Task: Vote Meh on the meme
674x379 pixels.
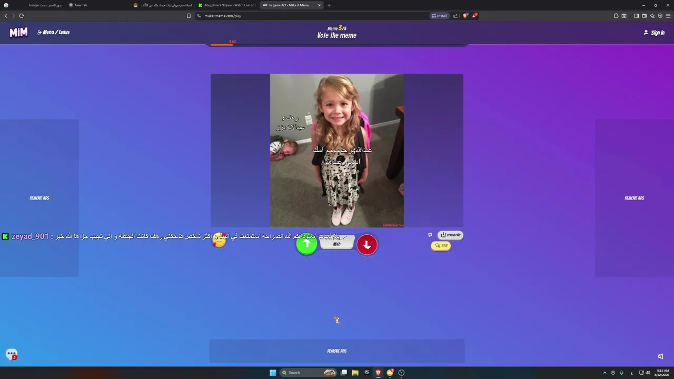Action: click(337, 243)
